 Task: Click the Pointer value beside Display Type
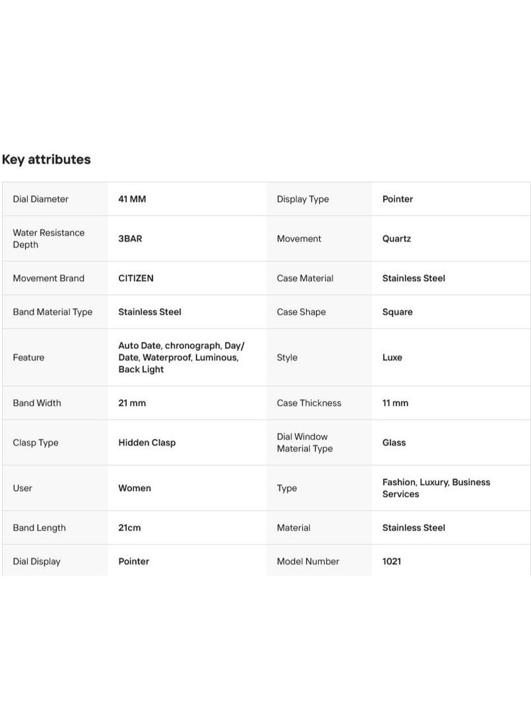click(398, 199)
